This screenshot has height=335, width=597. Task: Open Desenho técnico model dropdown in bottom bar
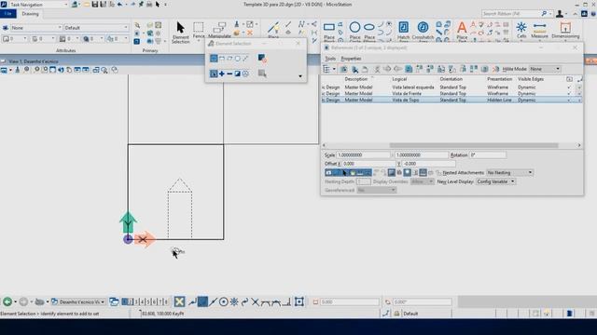78,301
